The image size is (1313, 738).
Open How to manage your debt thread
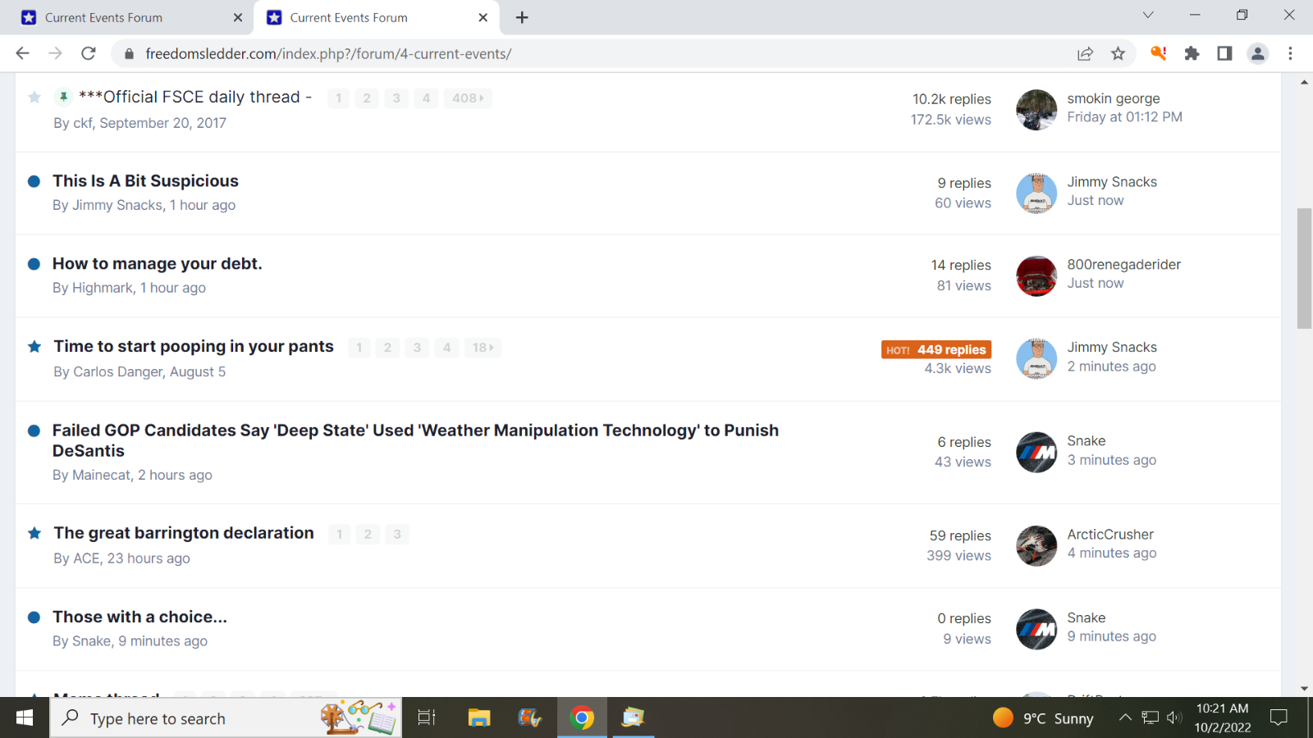[157, 263]
